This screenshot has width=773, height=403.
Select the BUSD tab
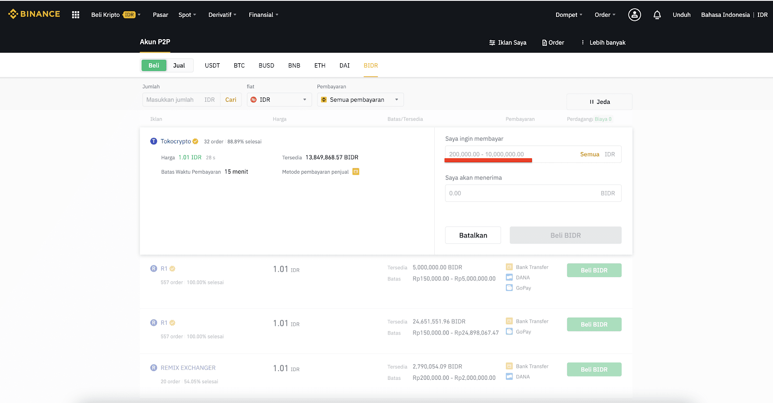(266, 66)
